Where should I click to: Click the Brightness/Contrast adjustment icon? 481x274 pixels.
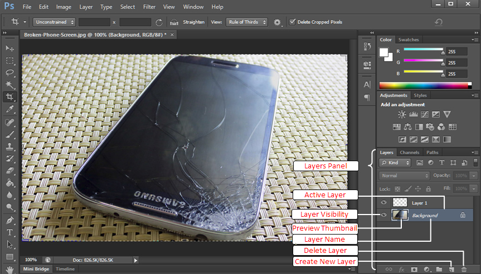(x=401, y=114)
